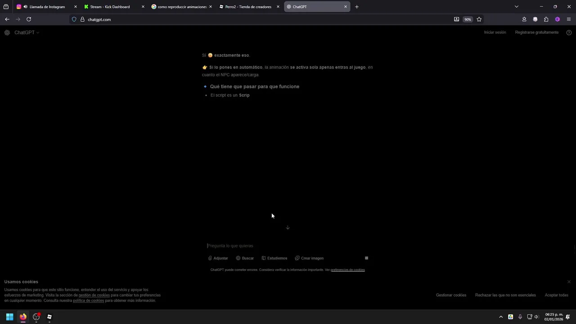Click Iniciar sesión
This screenshot has width=576, height=324.
(x=495, y=32)
